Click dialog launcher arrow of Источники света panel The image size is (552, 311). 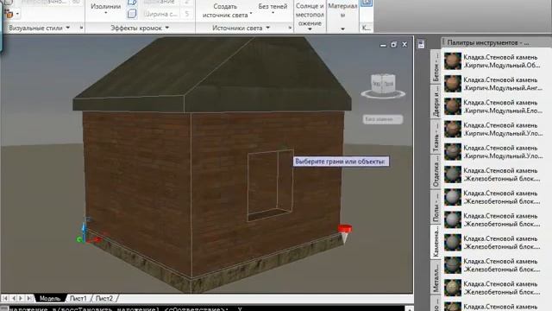290,28
